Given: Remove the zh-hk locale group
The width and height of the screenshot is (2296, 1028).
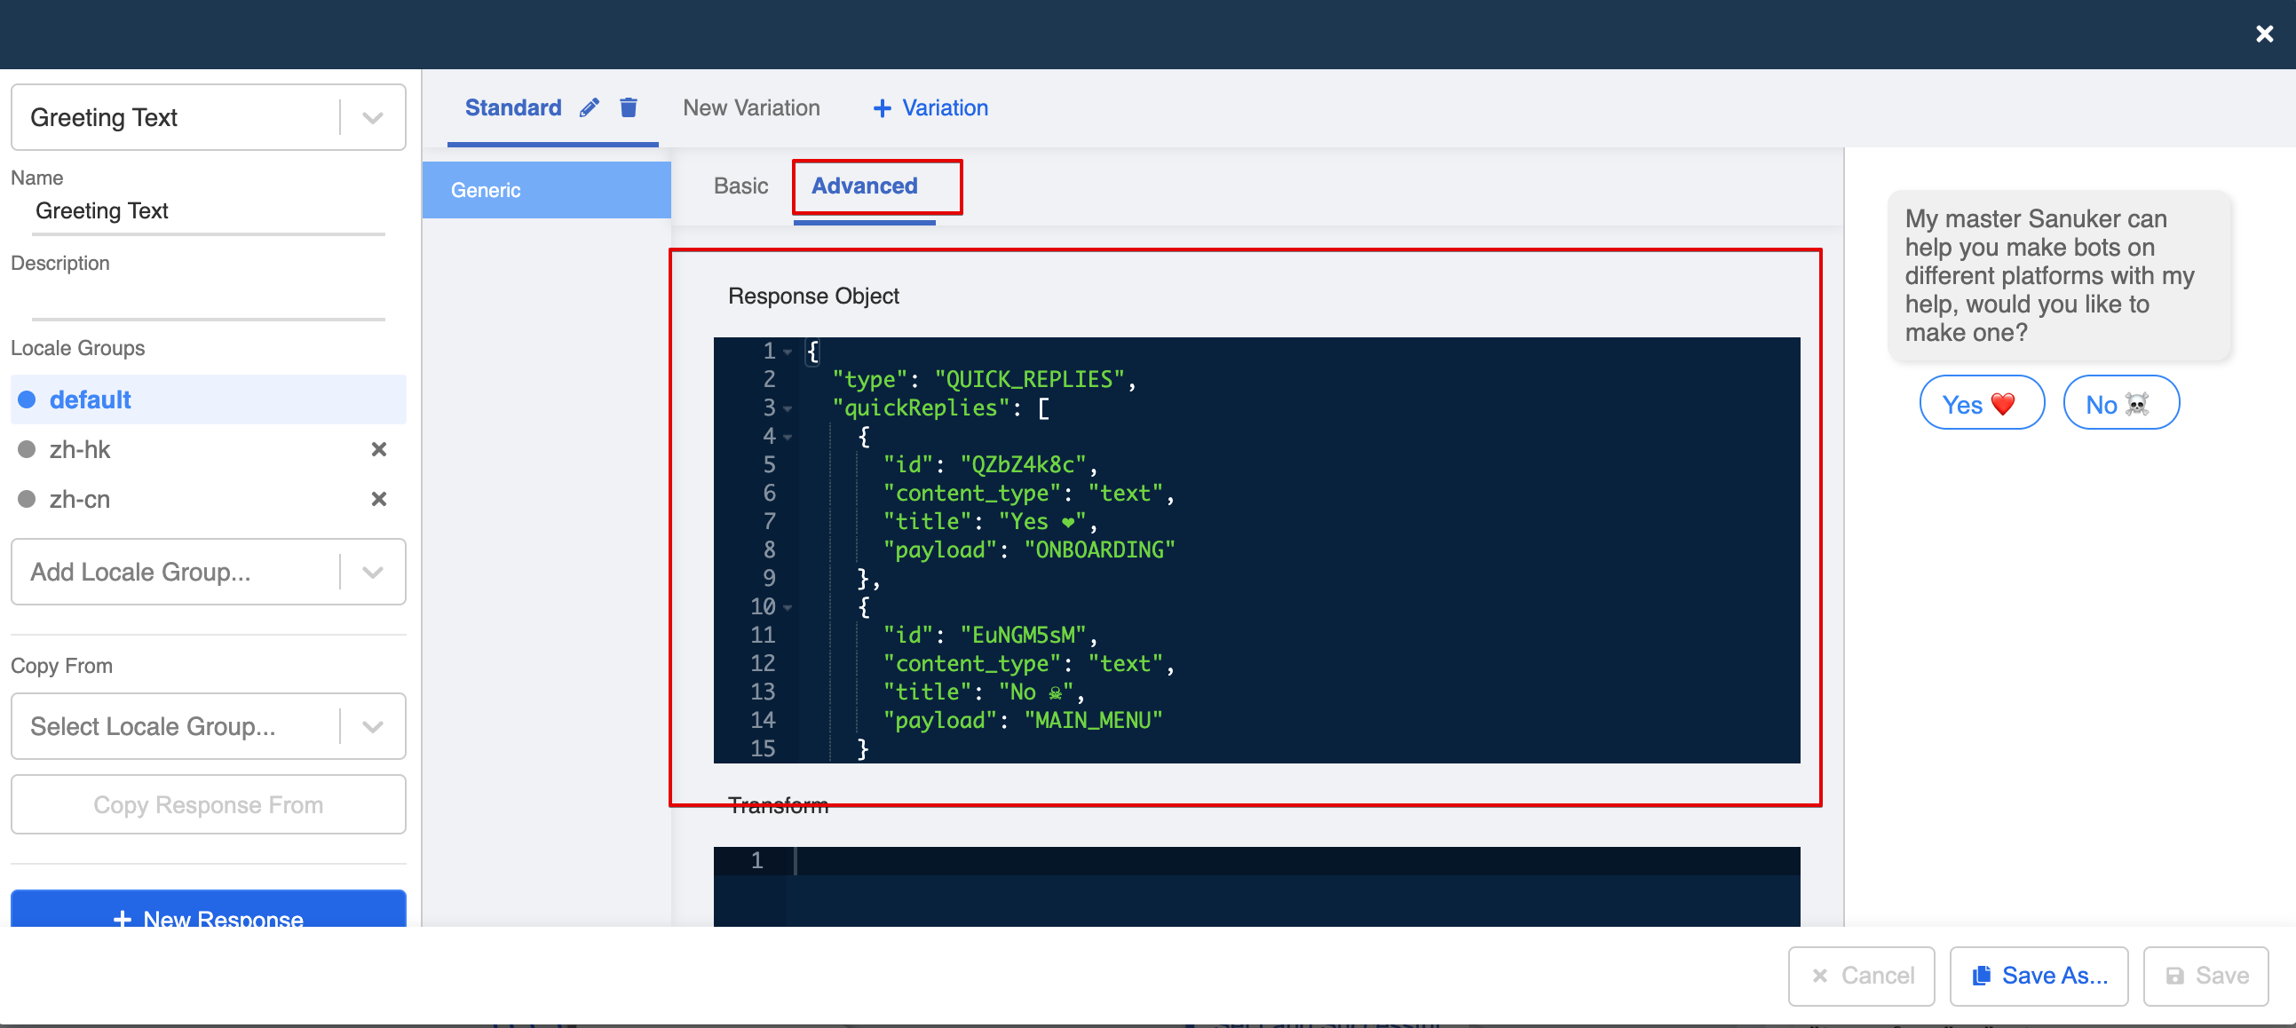Looking at the screenshot, I should (379, 449).
